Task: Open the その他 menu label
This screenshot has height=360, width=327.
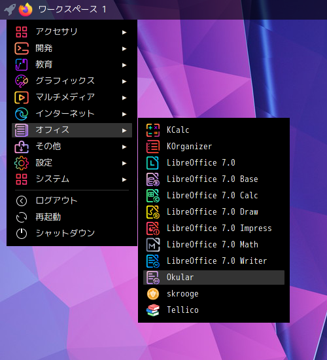Action: coord(48,146)
